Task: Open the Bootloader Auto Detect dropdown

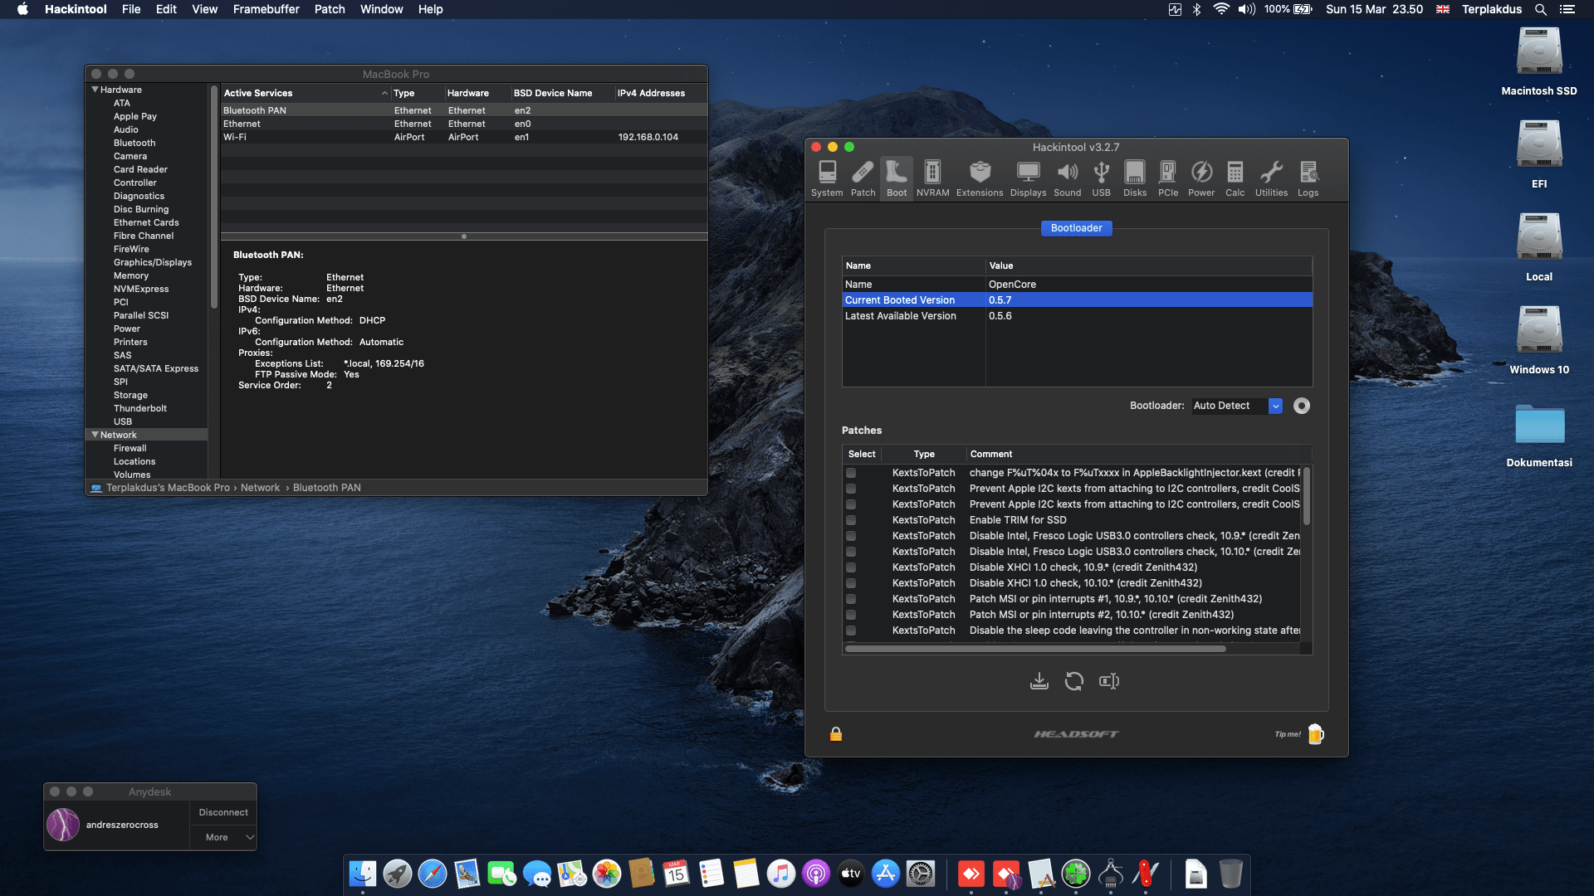Action: click(x=1238, y=406)
